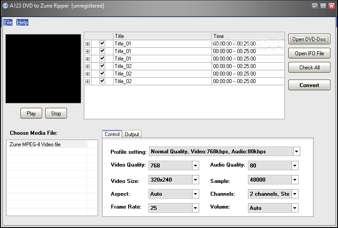
Task: Uncheck the first Title_01 row checkbox
Action: pyautogui.click(x=102, y=44)
